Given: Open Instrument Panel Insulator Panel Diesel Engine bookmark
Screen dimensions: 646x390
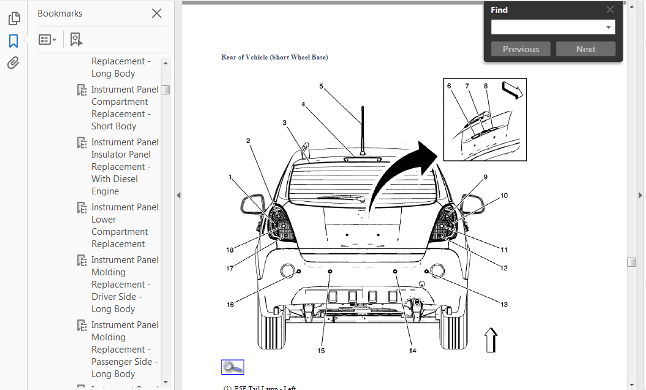Looking at the screenshot, I should [x=125, y=167].
